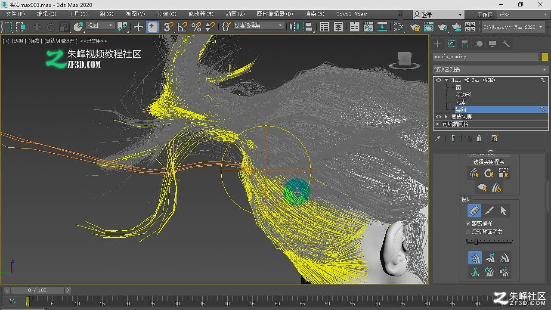Select the Hair Brush tool in Design rollout
The width and height of the screenshot is (551, 310).
pos(474,211)
